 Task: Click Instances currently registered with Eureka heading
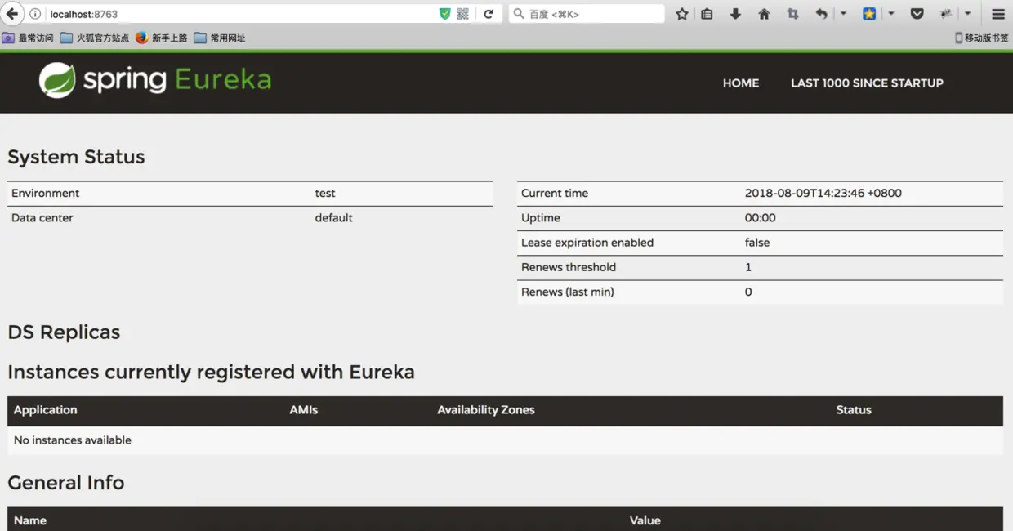point(211,373)
